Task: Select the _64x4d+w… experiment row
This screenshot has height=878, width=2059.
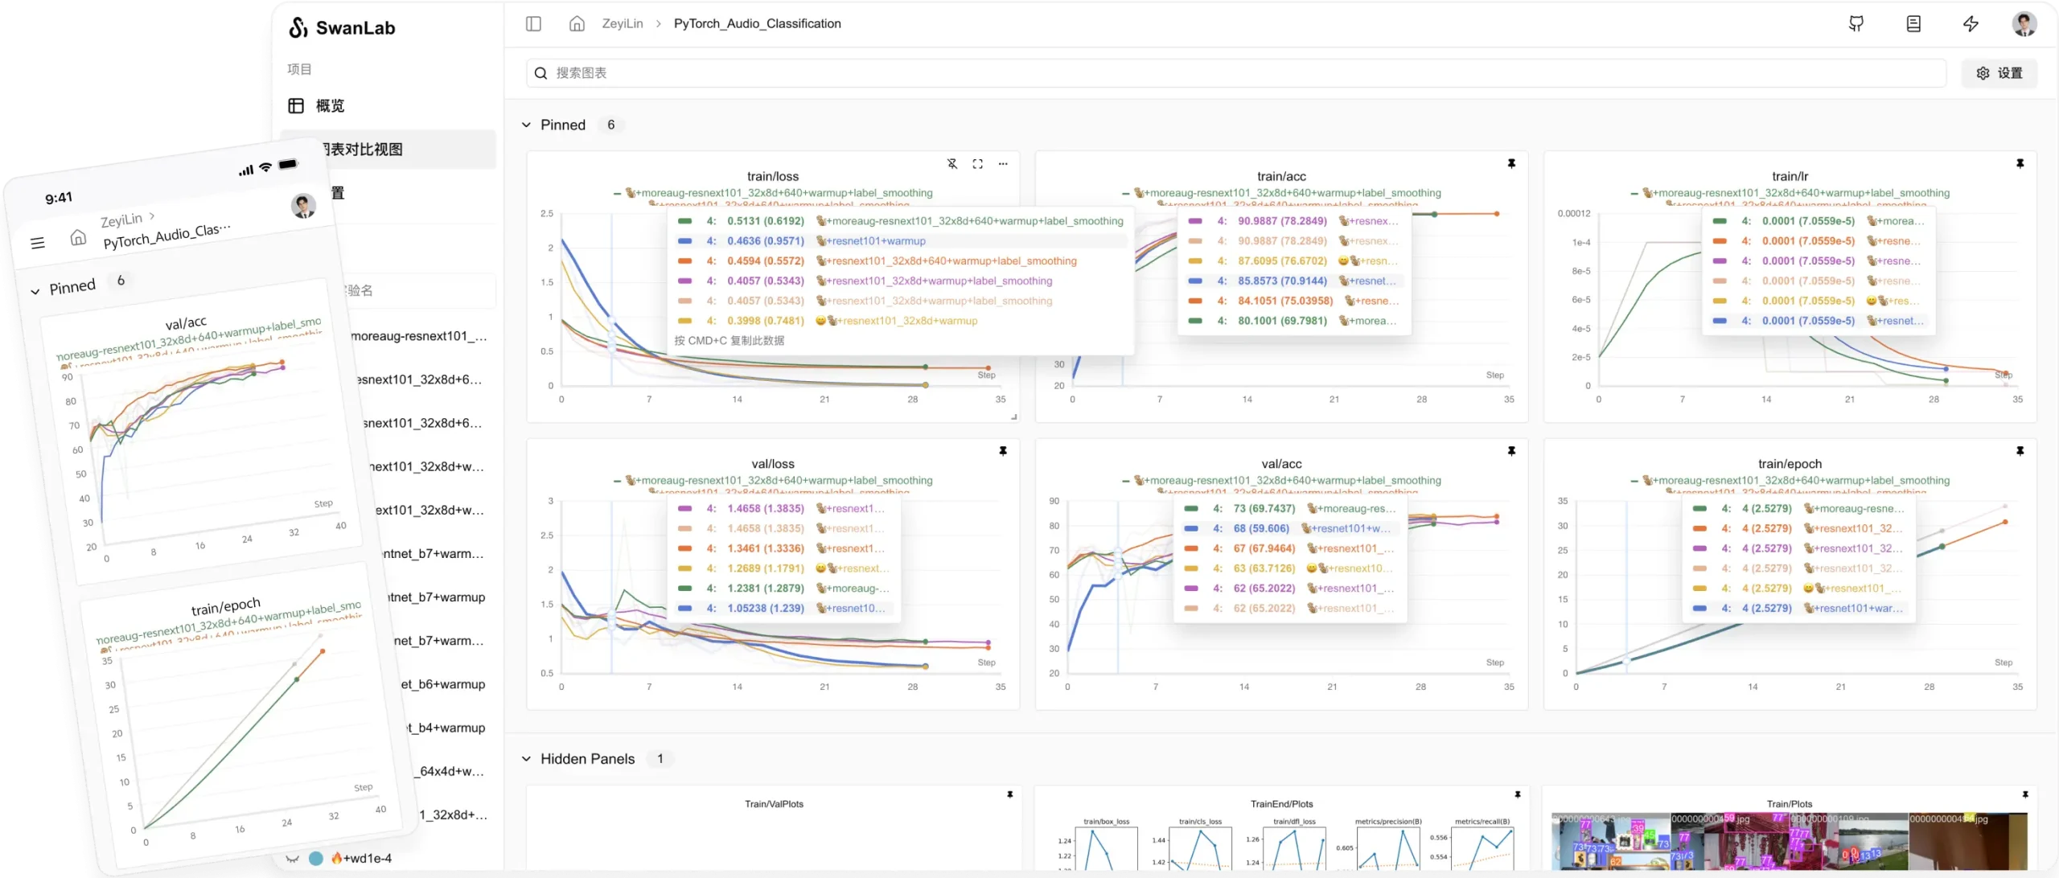Action: (450, 771)
